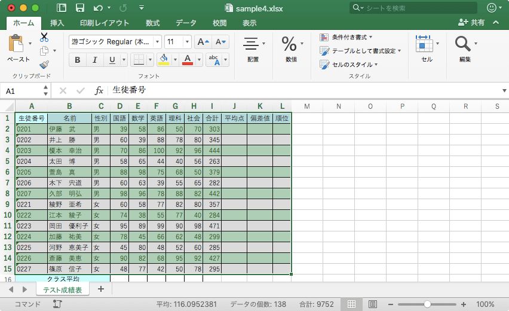This screenshot has width=509, height=311.
Task: Click the undo arrow icon
Action: [x=98, y=8]
